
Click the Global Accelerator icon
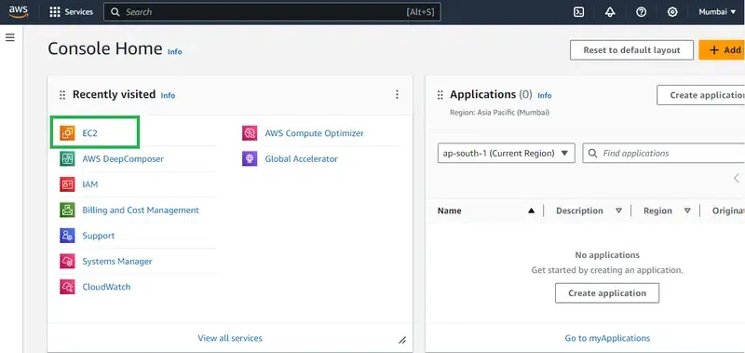coord(250,159)
